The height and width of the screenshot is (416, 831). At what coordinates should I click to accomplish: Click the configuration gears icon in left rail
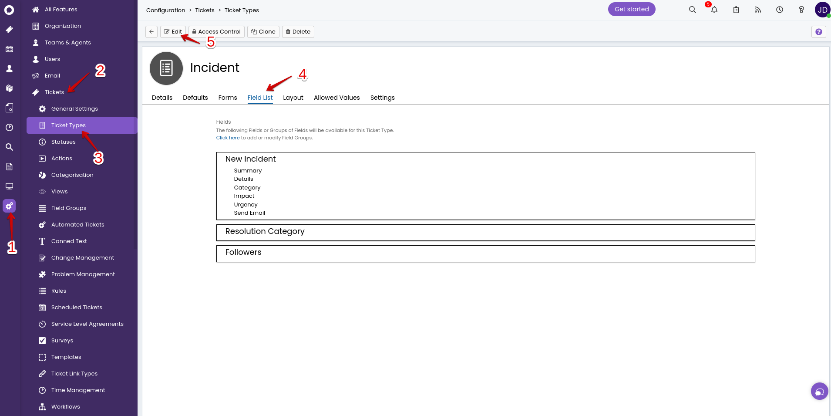(x=9, y=206)
